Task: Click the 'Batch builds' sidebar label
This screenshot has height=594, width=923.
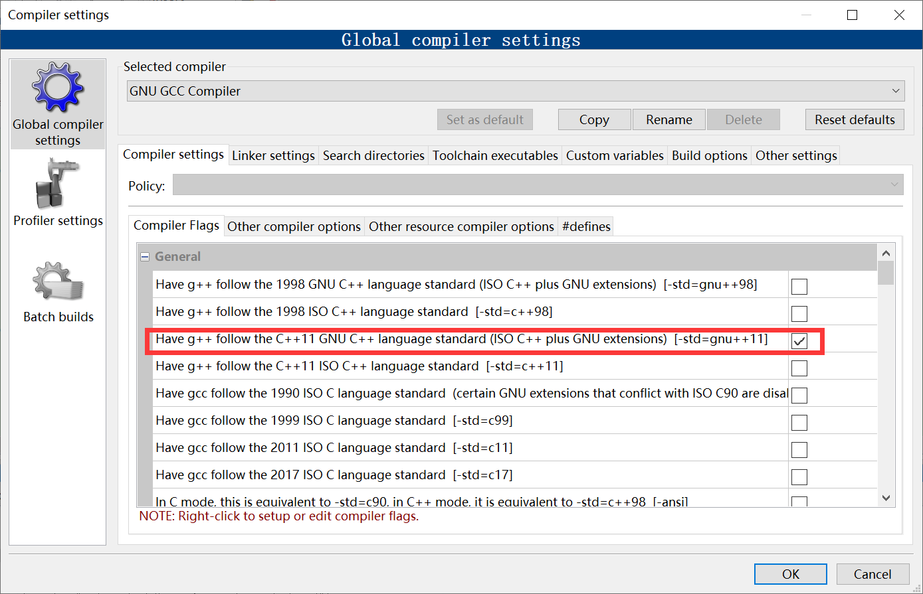Action: click(x=58, y=317)
